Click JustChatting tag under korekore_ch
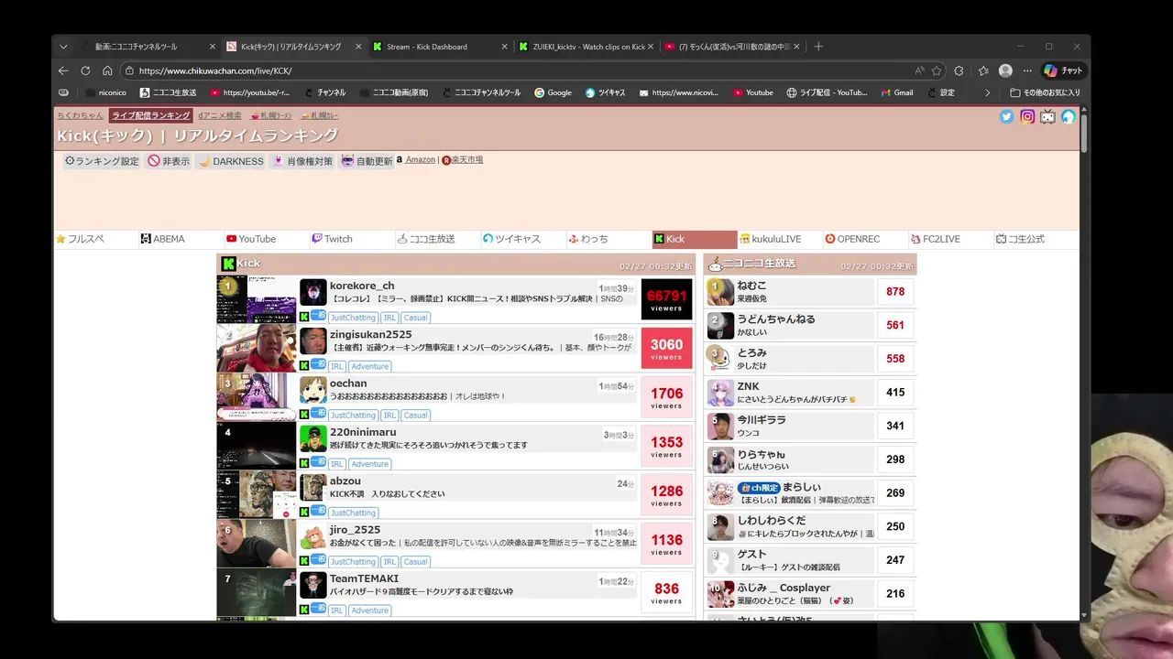1173x659 pixels. tap(353, 318)
